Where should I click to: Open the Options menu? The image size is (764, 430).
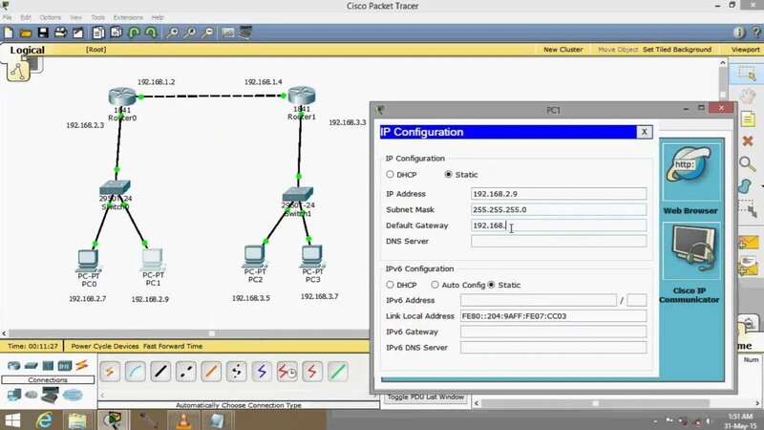(x=51, y=17)
